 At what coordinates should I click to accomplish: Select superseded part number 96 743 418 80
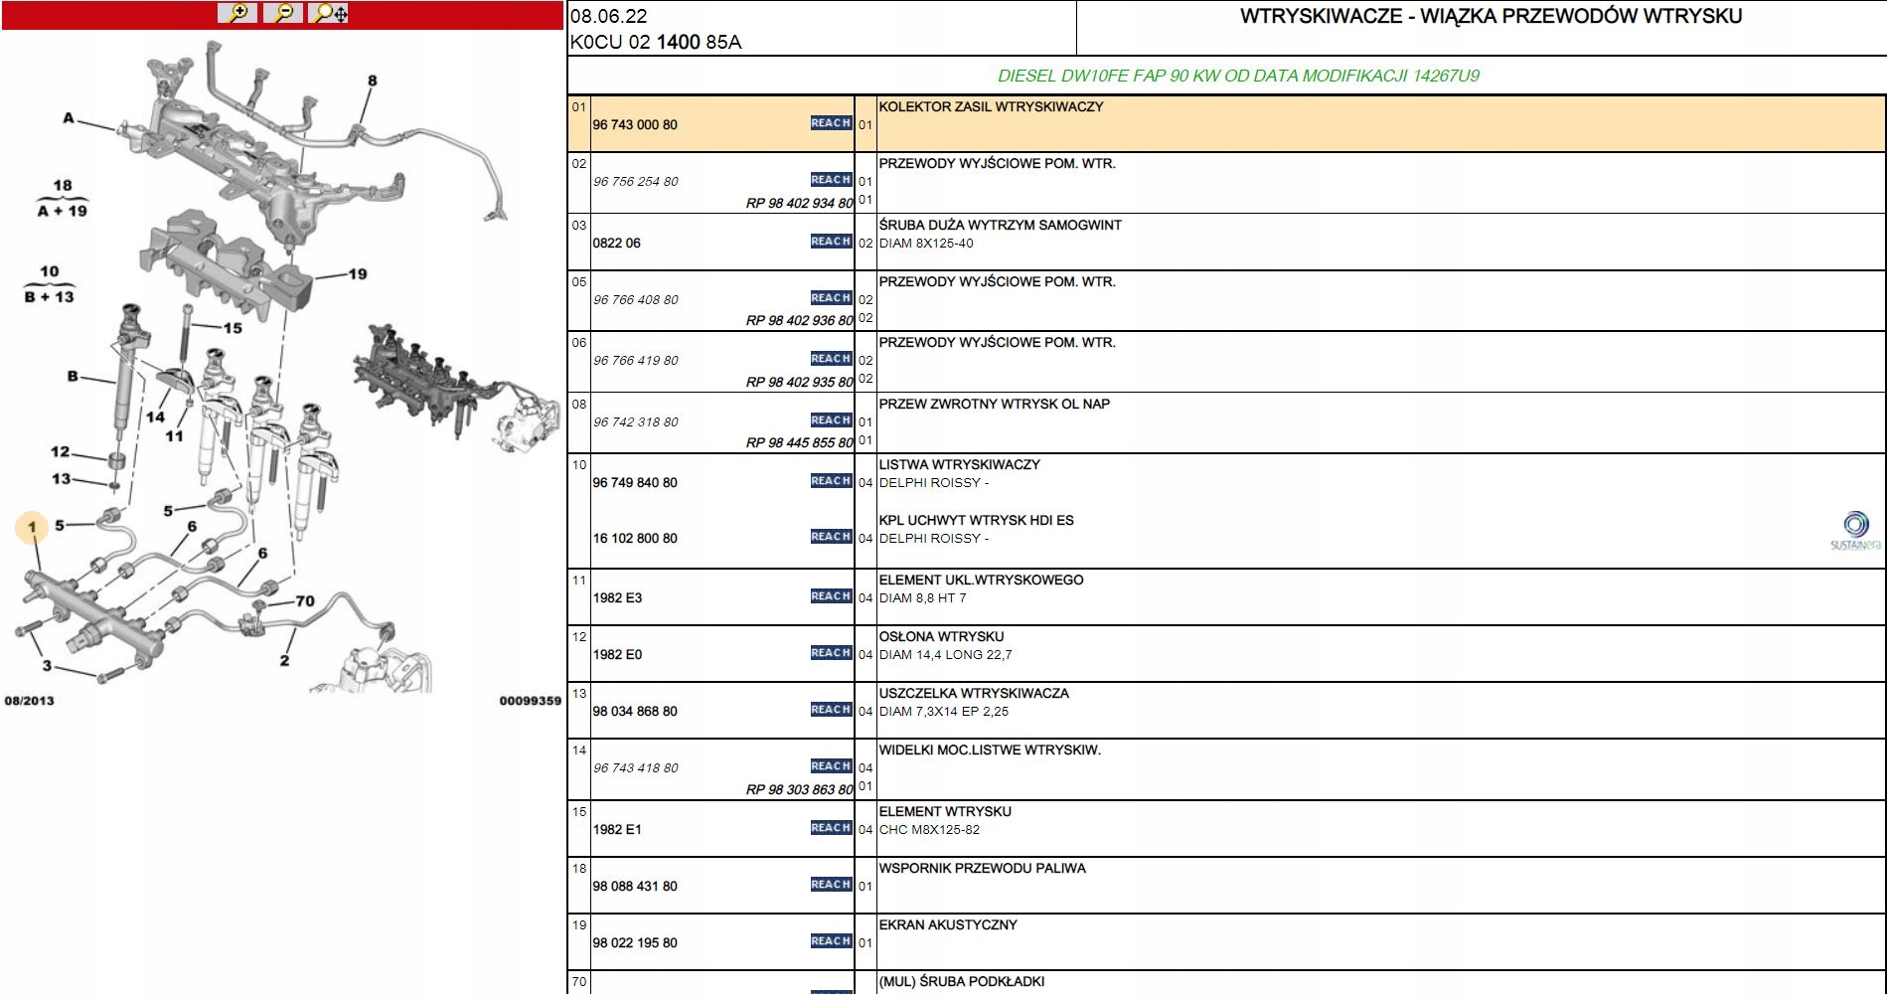[636, 768]
